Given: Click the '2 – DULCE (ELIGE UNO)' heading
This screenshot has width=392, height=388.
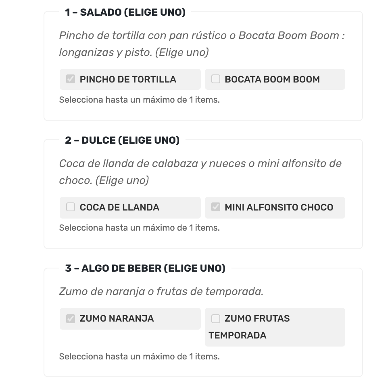Looking at the screenshot, I should click(x=122, y=140).
